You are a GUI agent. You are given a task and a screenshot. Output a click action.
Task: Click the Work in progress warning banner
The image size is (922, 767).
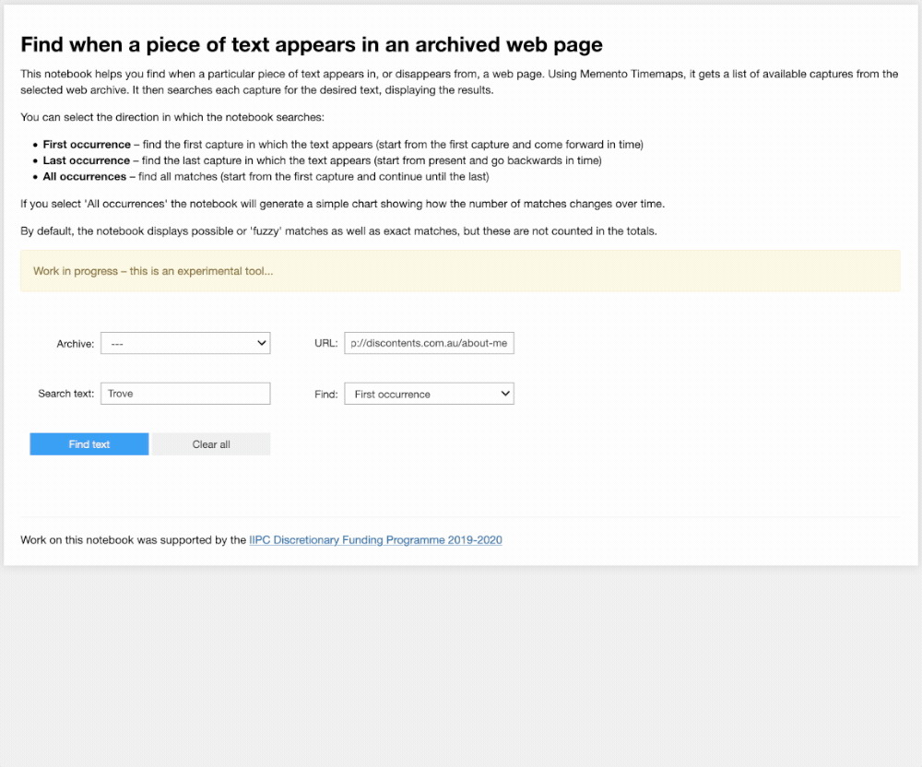coord(460,271)
